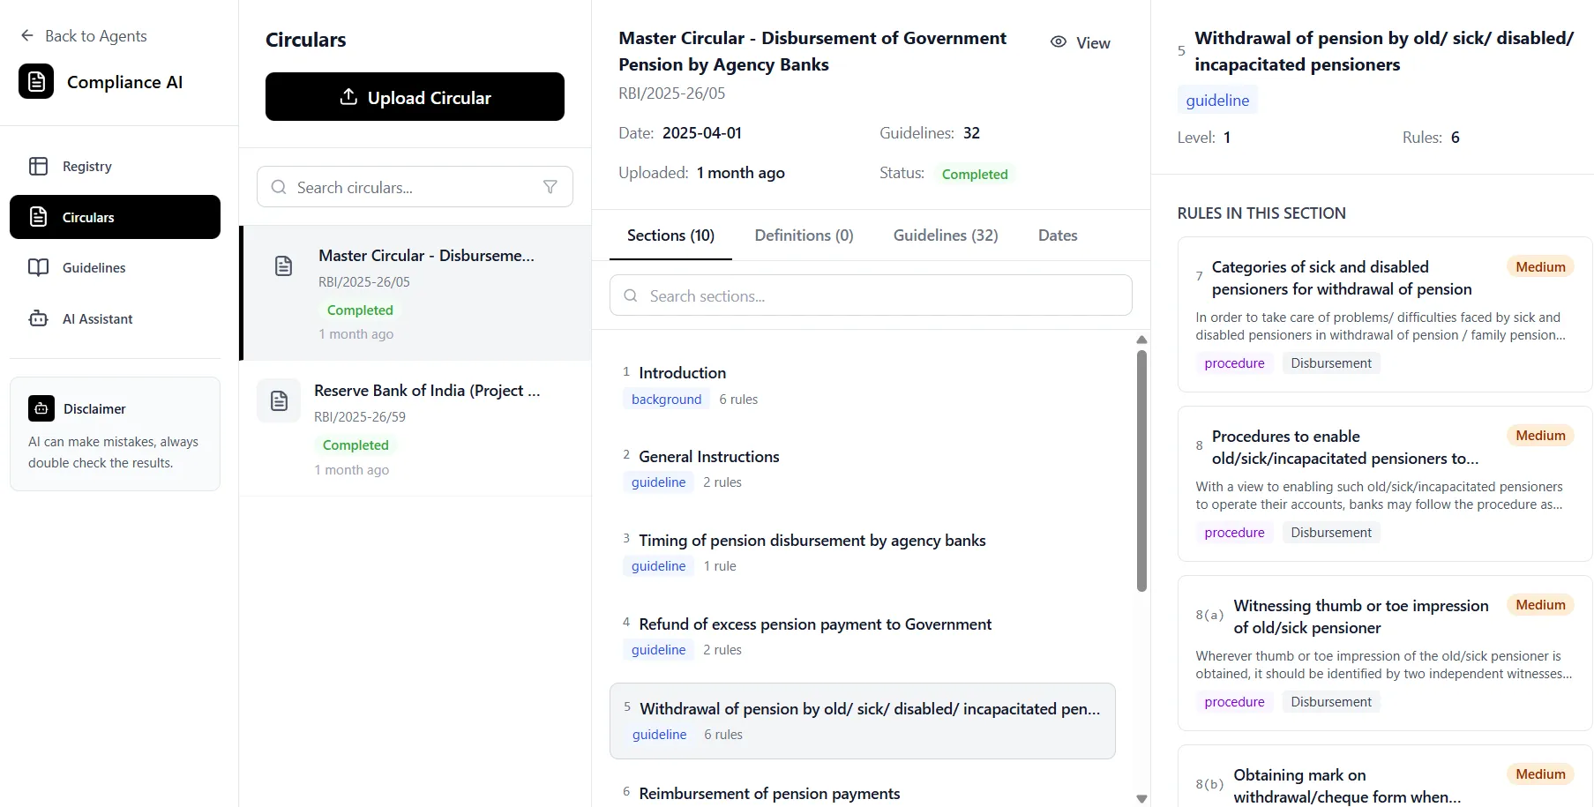1594x807 pixels.
Task: Click the document icon next to Master Circular
Action: [x=283, y=265]
